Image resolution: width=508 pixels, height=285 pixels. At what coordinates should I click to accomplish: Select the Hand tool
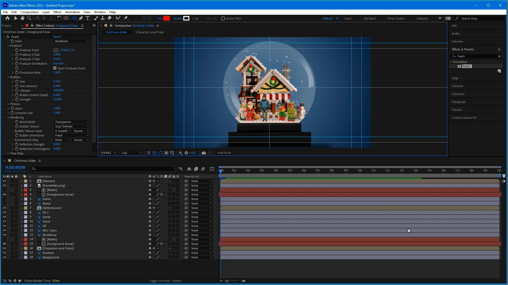click(22, 18)
